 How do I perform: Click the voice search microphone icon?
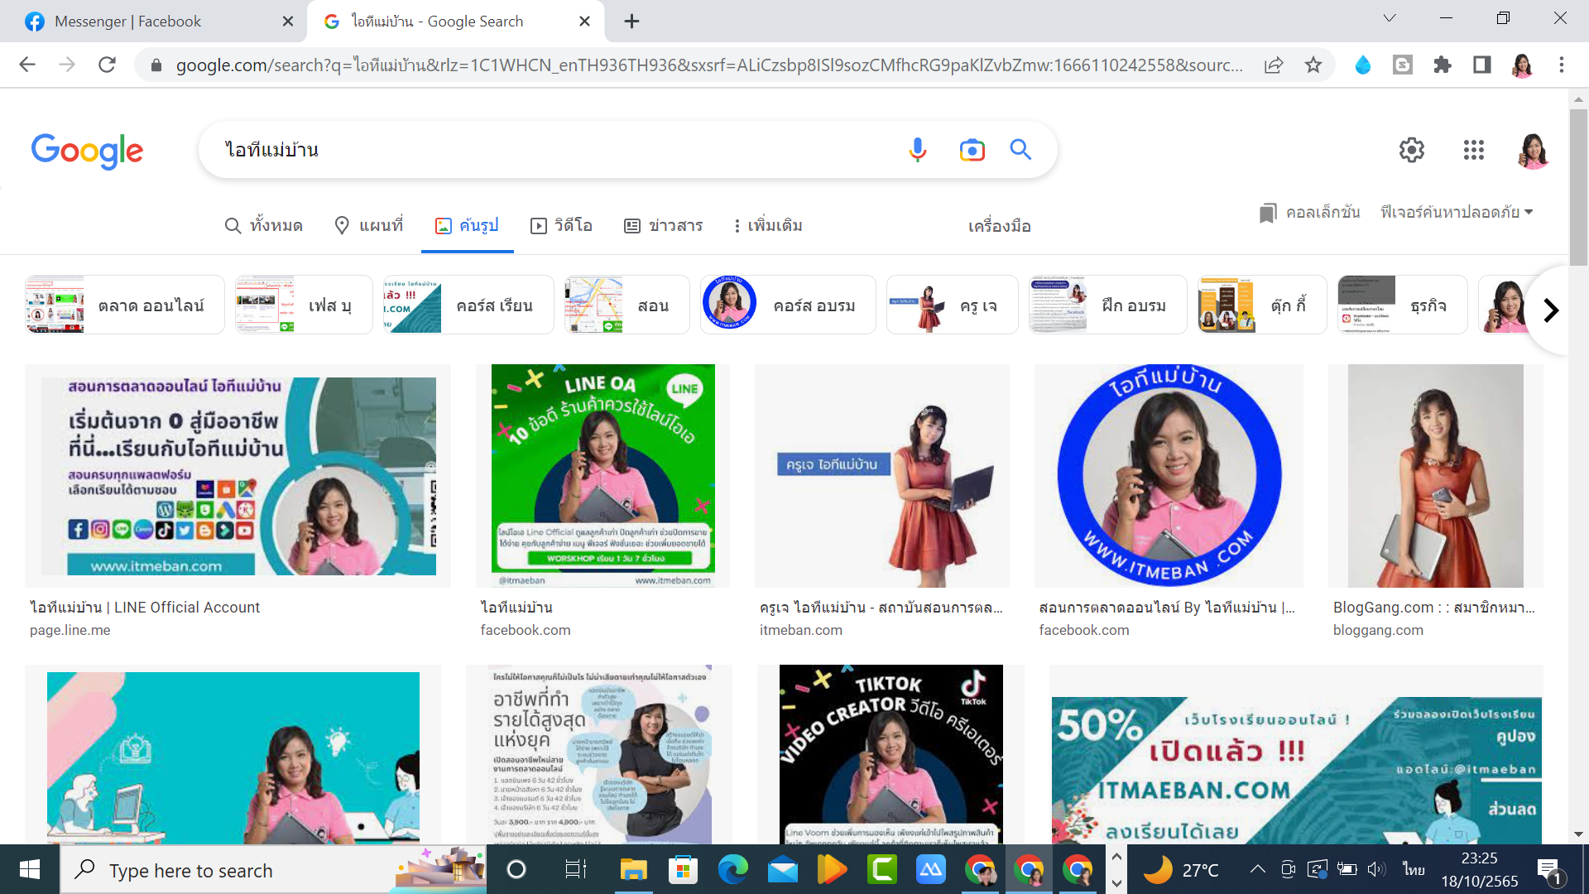click(x=917, y=150)
